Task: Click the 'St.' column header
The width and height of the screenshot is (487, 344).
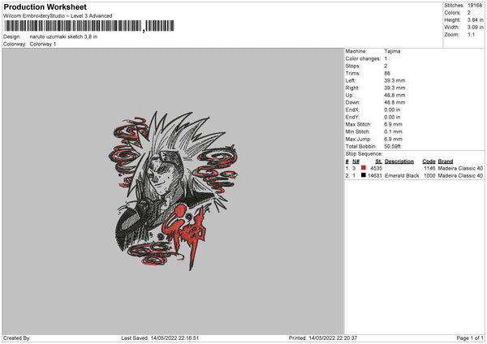Action: tap(378, 161)
